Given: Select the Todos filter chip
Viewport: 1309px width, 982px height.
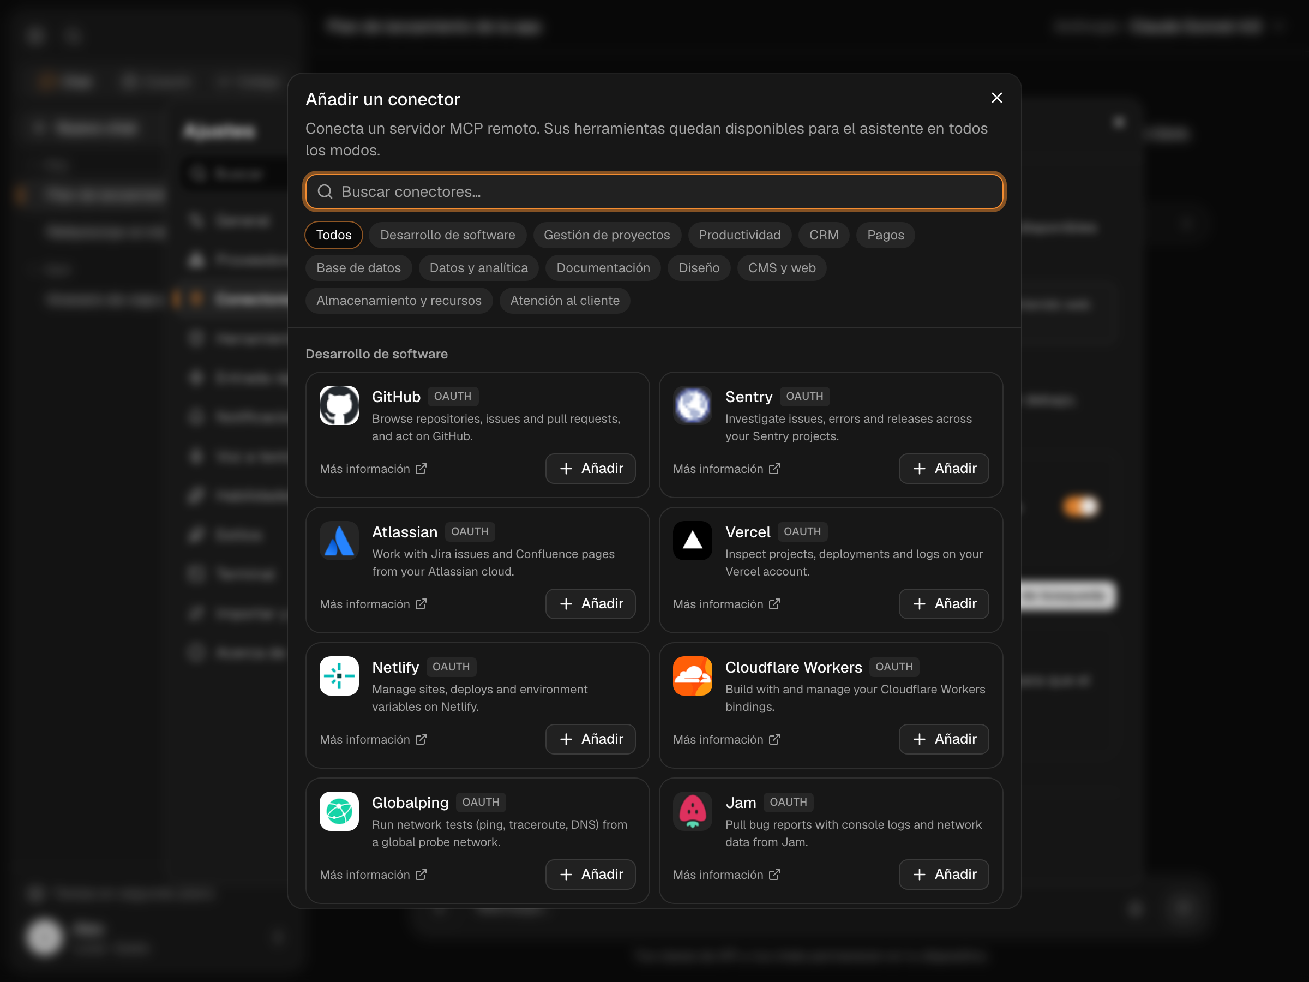Looking at the screenshot, I should click(334, 235).
